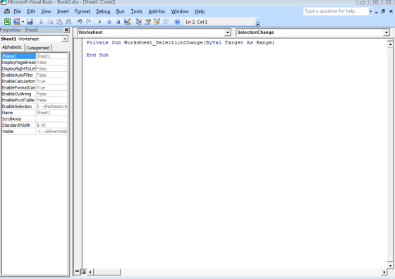Close the Properties - Sheet1 panel
The image size is (395, 279).
click(x=66, y=30)
